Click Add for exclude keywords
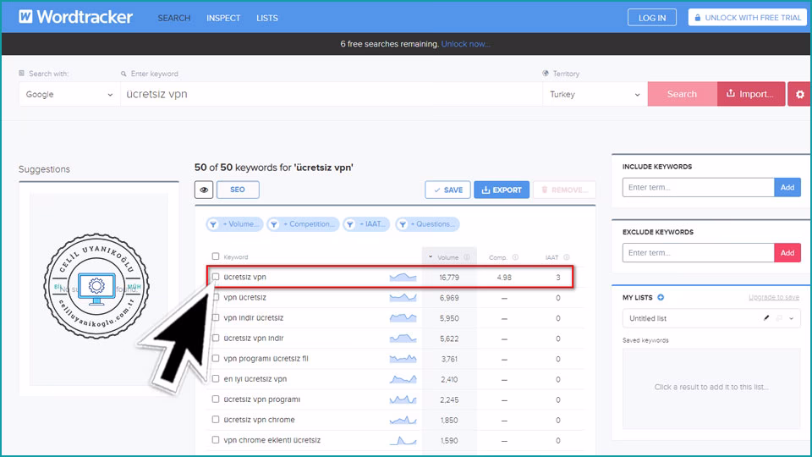The height and width of the screenshot is (457, 812). point(787,253)
